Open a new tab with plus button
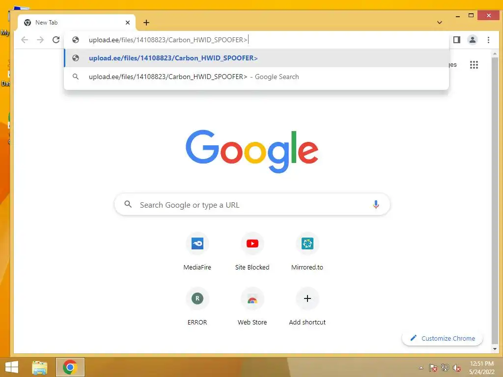Image resolution: width=503 pixels, height=377 pixels. 146,23
